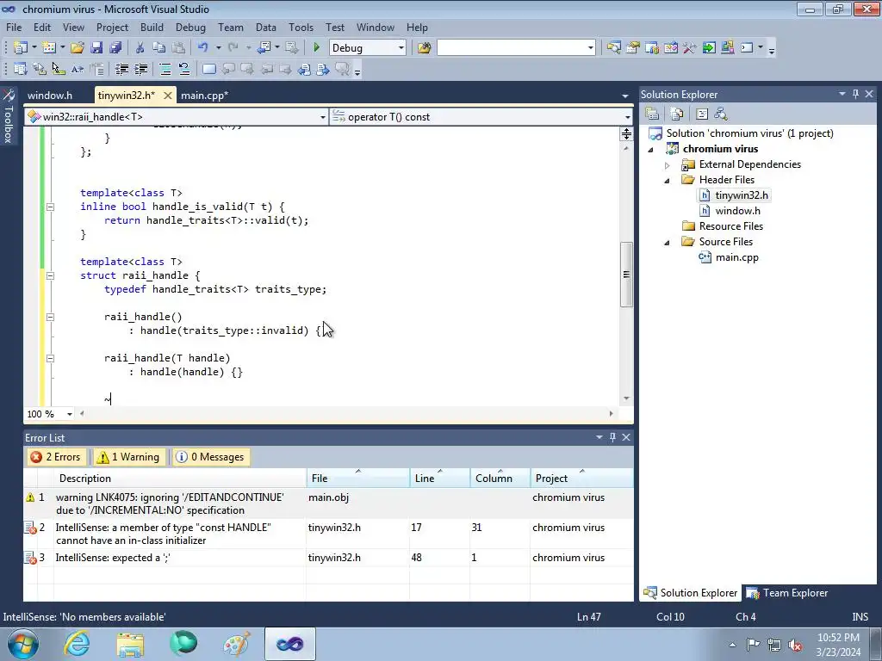Viewport: 882px width, 661px height.
Task: Click the Cut scissors icon
Action: [x=140, y=48]
